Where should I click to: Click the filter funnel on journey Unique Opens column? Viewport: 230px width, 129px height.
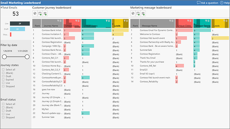(107, 21)
